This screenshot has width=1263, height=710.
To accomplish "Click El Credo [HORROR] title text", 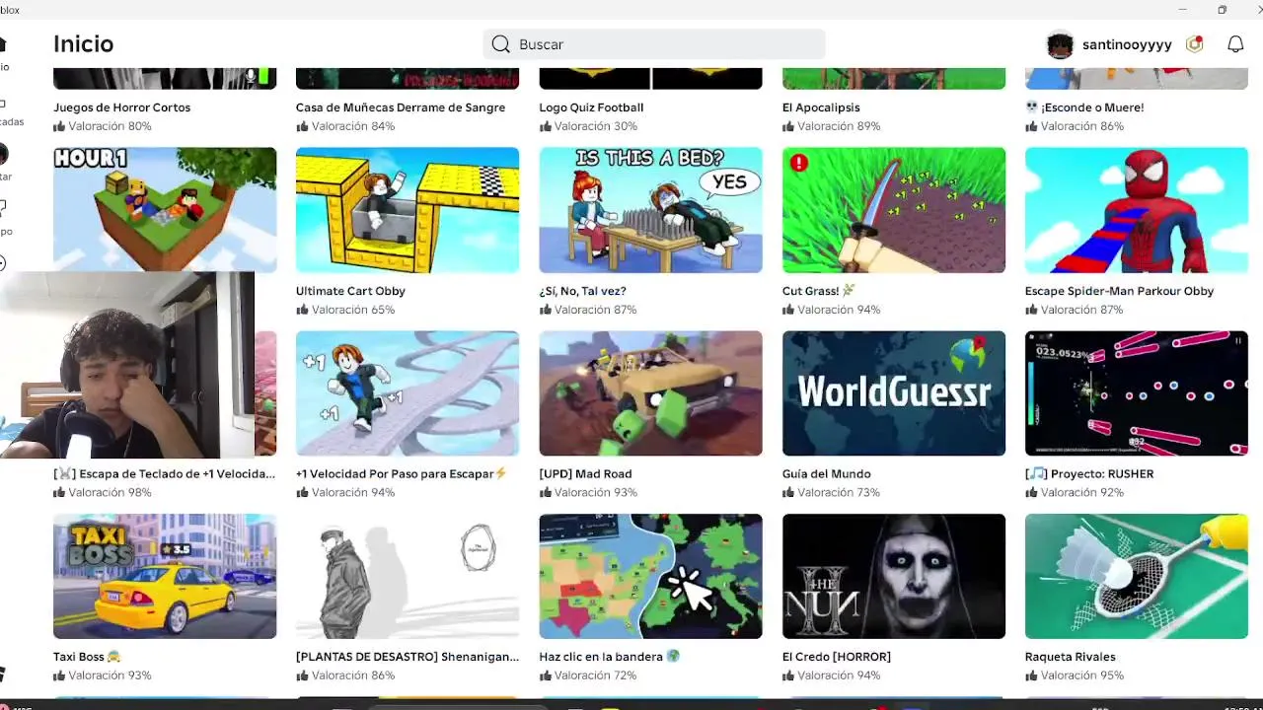I will (837, 657).
